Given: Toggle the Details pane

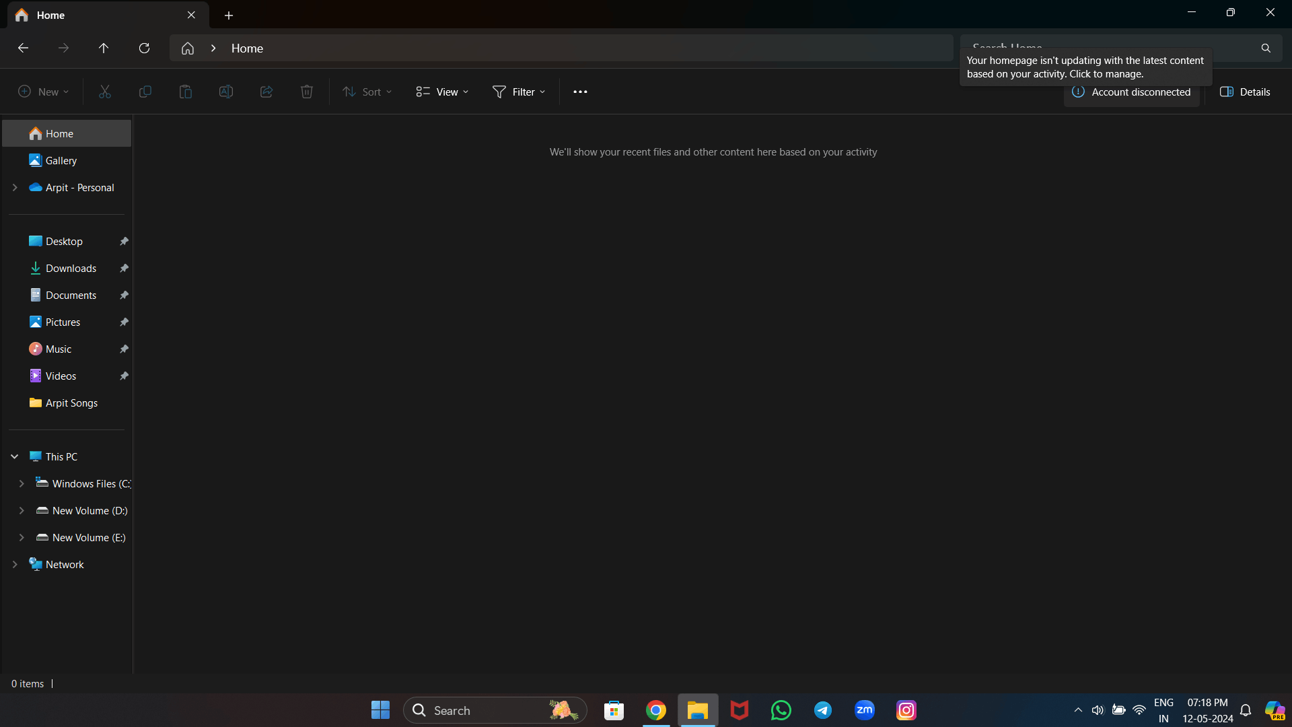Looking at the screenshot, I should 1246,92.
